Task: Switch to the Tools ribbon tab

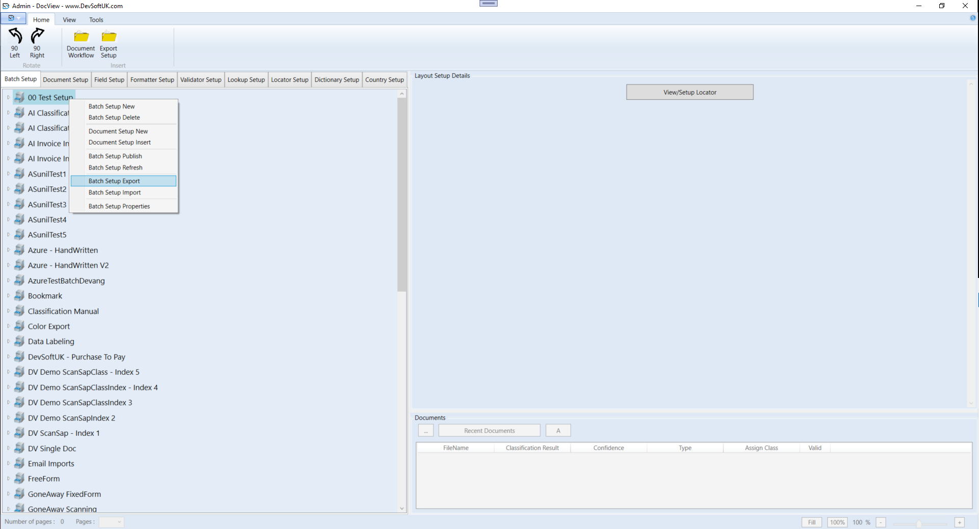Action: point(96,20)
